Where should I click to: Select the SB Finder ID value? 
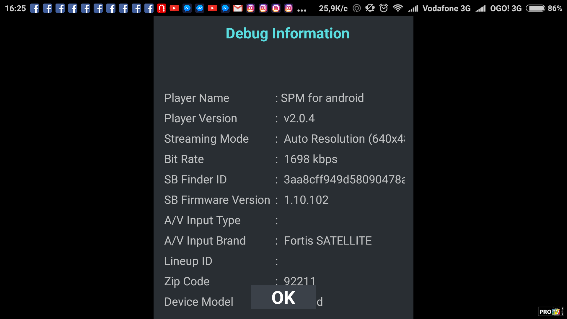[344, 180]
